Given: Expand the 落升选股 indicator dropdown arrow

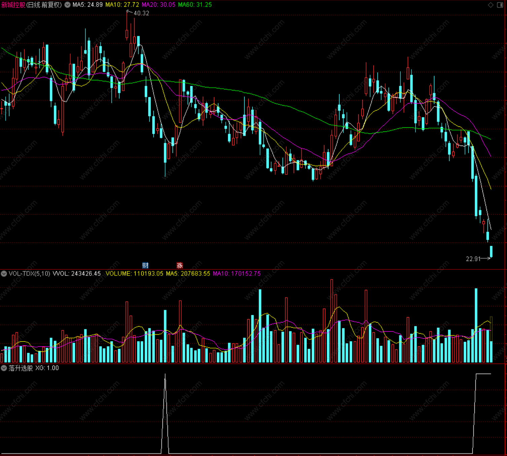Looking at the screenshot, I should tap(4, 368).
